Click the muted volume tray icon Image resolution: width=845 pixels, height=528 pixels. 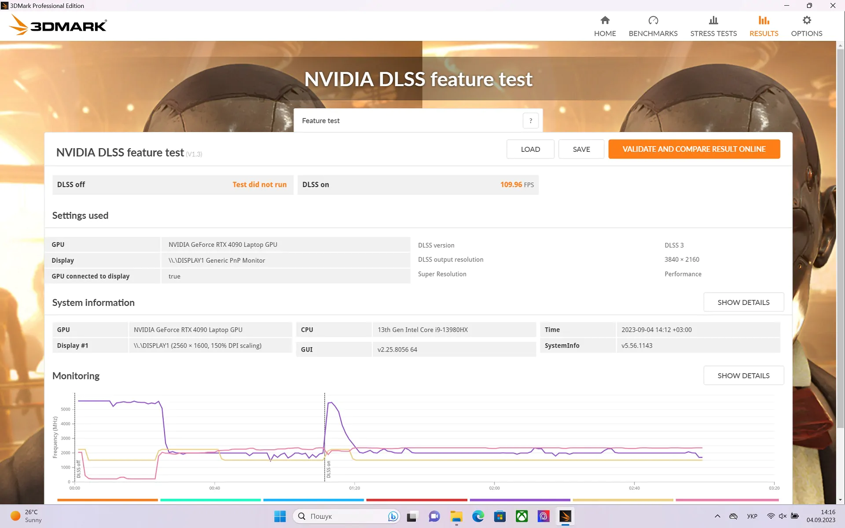(x=783, y=516)
